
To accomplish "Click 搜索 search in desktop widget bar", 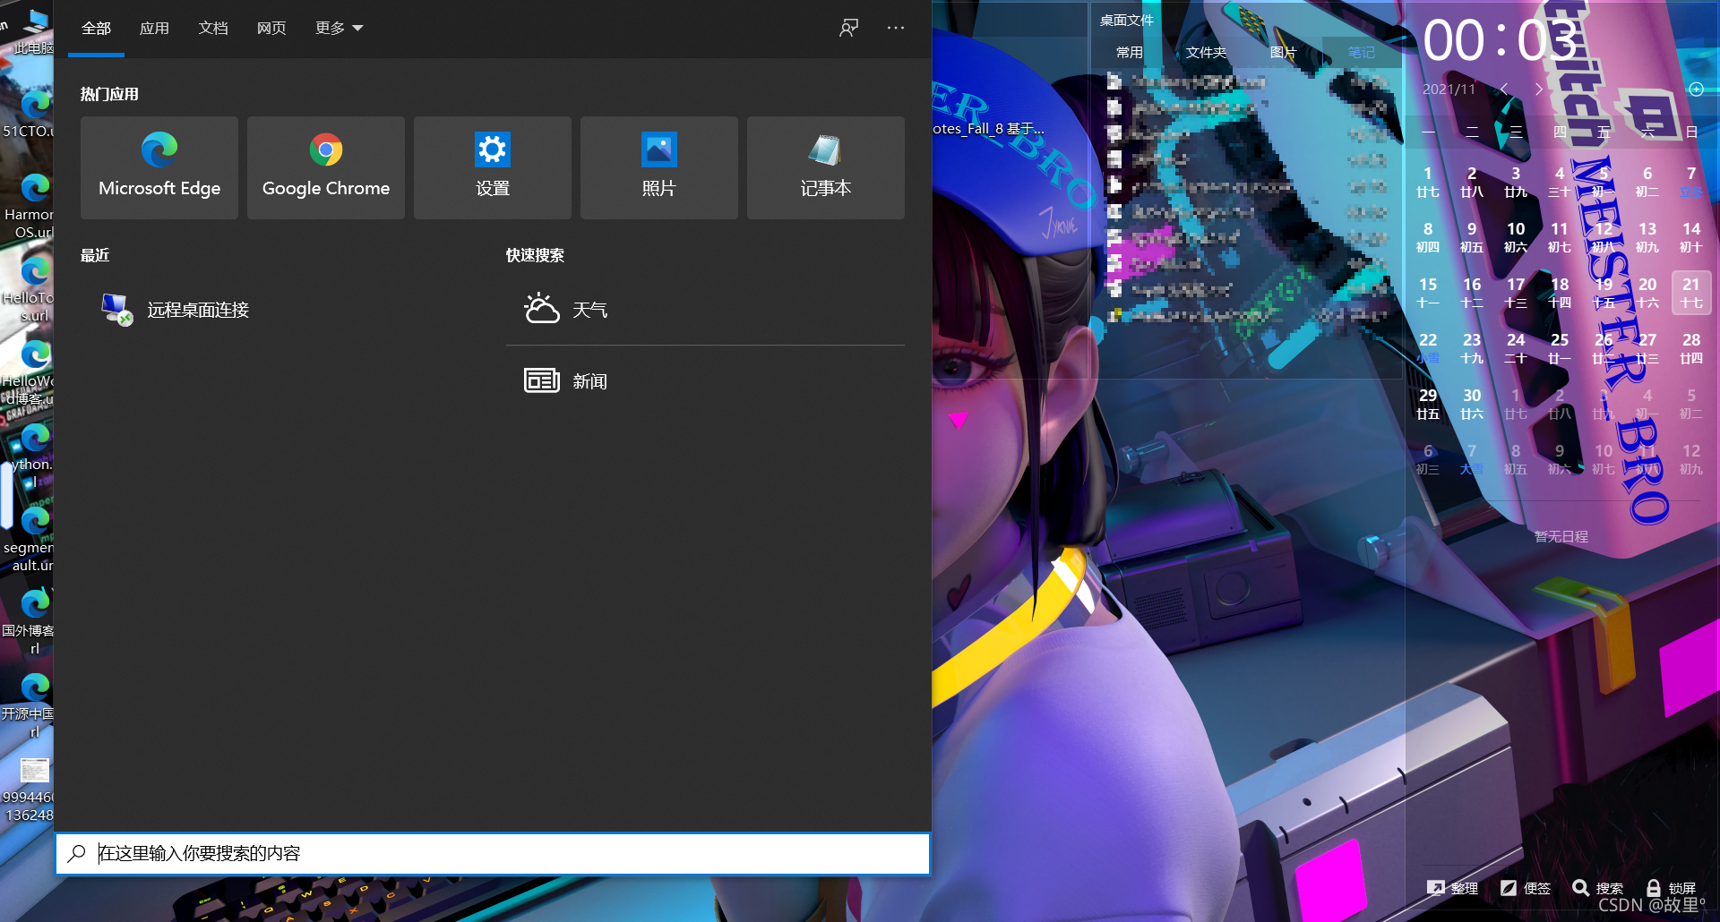I will [x=1598, y=888].
